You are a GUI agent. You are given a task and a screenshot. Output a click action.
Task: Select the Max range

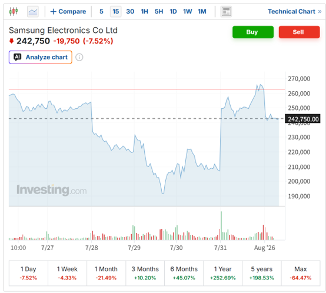[x=301, y=273]
